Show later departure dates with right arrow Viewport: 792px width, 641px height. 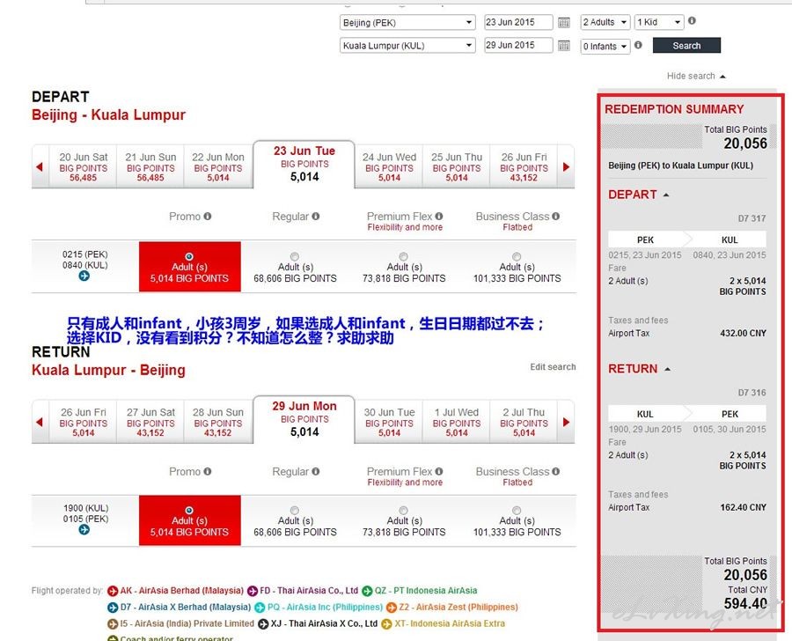566,166
